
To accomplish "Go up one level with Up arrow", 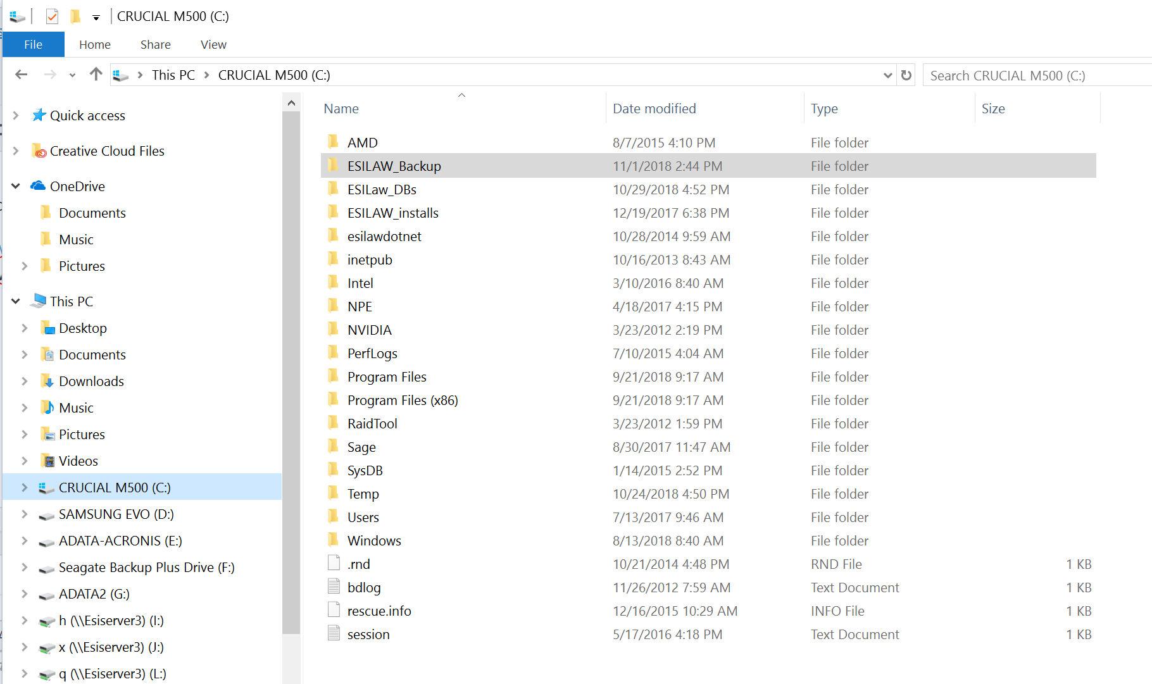I will (x=96, y=74).
